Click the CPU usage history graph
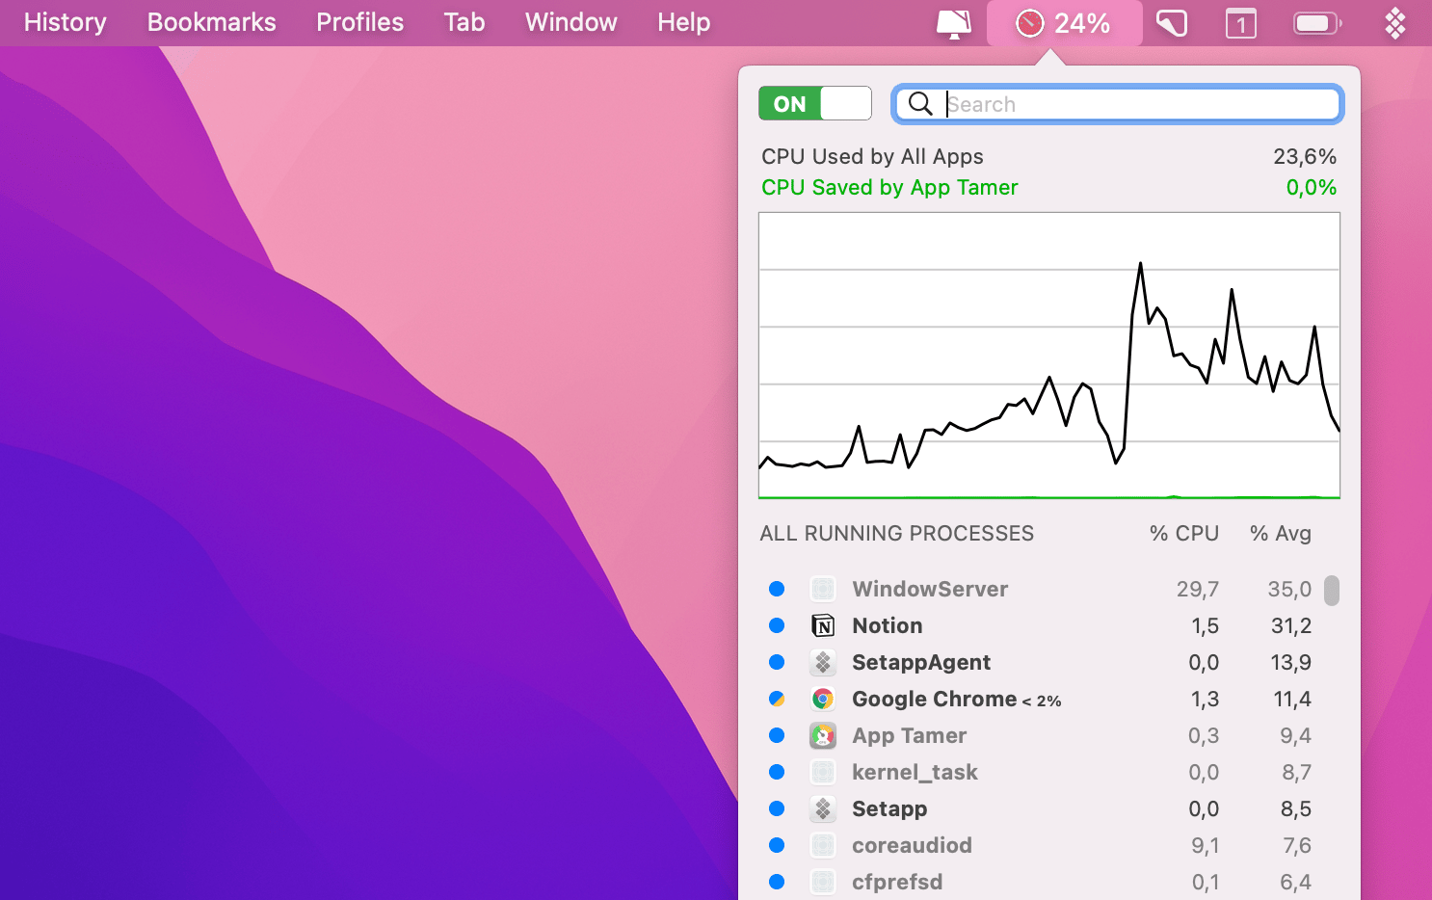This screenshot has width=1432, height=900. click(x=1049, y=356)
